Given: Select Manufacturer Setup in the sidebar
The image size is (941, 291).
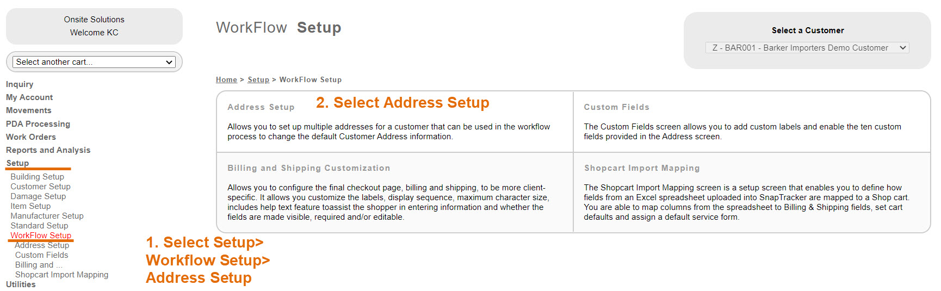Looking at the screenshot, I should (47, 216).
